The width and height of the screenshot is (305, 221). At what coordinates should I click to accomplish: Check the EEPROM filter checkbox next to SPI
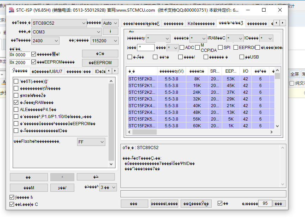(236, 48)
